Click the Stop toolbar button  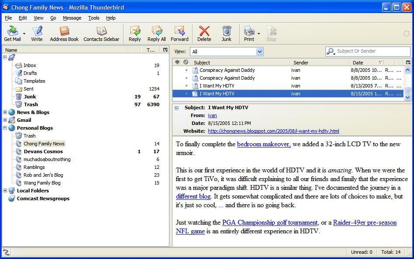pos(271,34)
